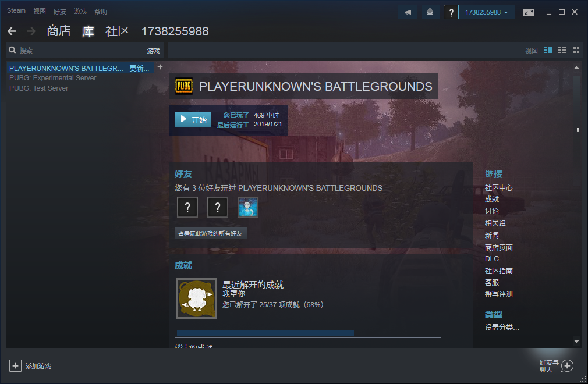The width and height of the screenshot is (588, 384).
Task: Click the PUBG logo icon in title
Action: coord(184,86)
